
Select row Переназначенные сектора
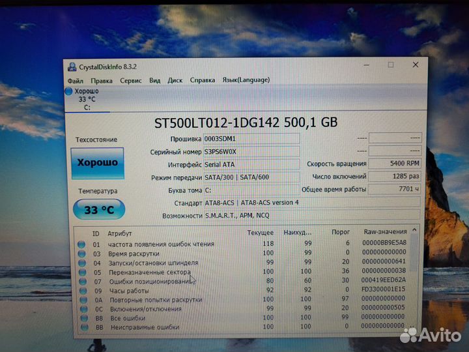coord(242,272)
